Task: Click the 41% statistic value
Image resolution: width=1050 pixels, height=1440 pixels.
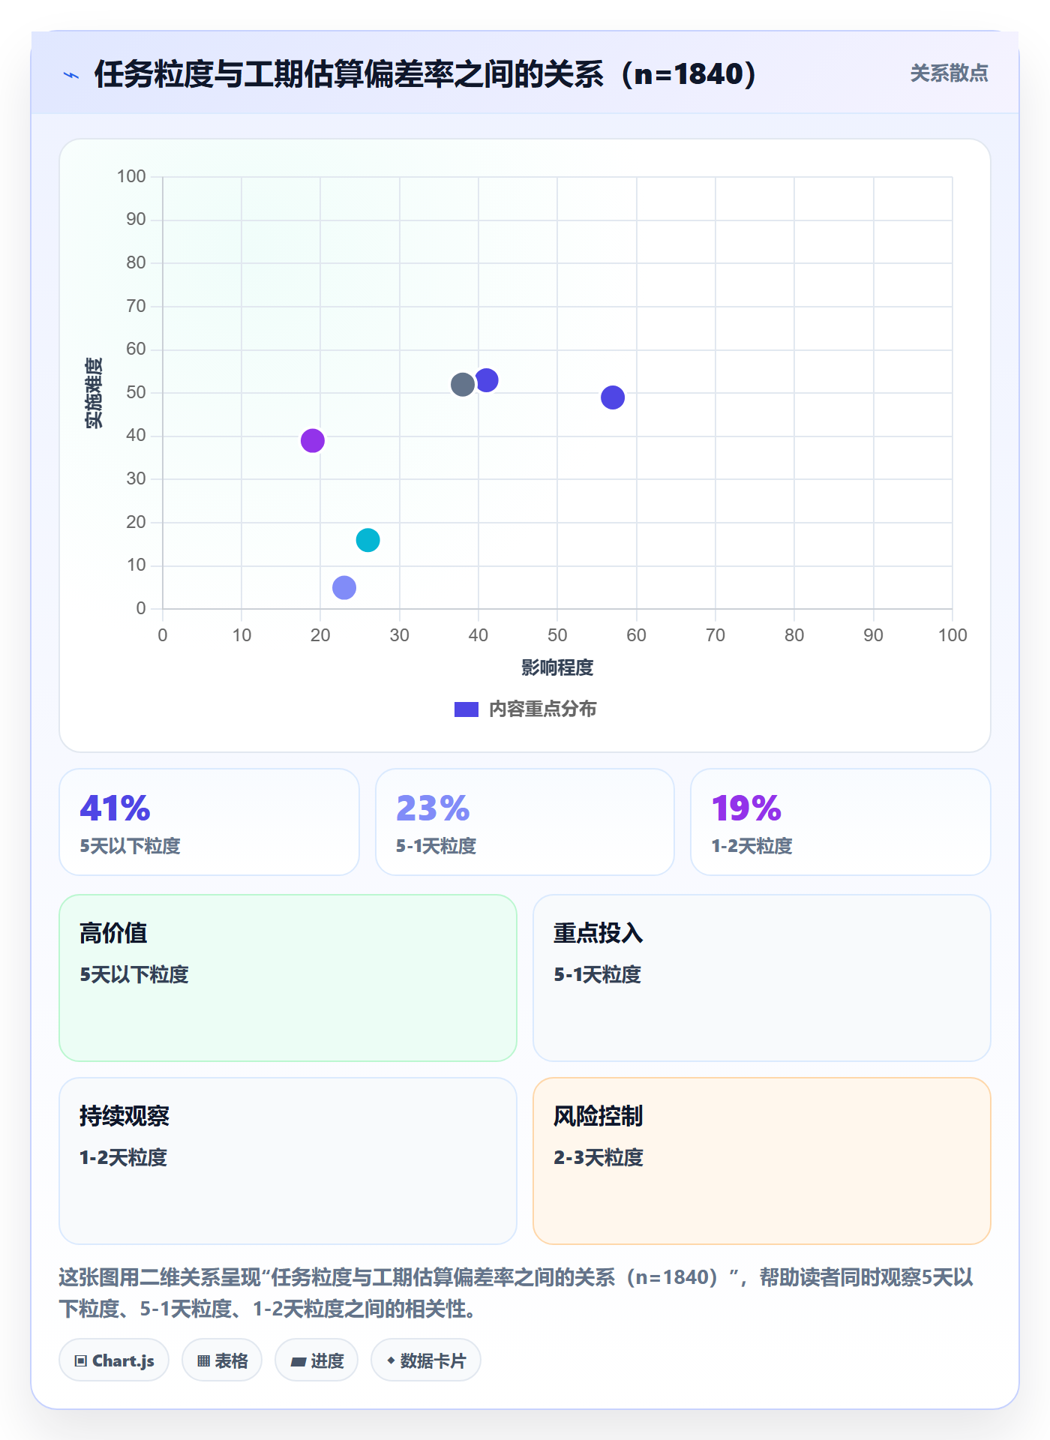Action: click(115, 808)
